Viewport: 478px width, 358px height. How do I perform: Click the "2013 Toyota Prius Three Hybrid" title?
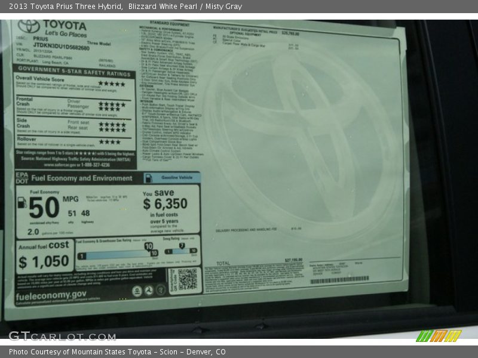(66, 7)
